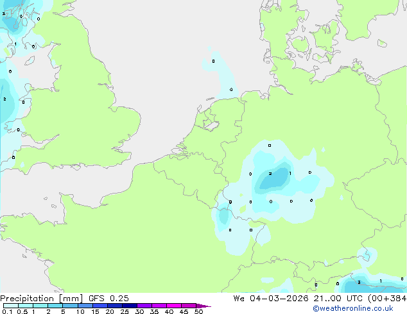407x314 pixels.
Task: Click the legend label "35"
Action: point(154,311)
